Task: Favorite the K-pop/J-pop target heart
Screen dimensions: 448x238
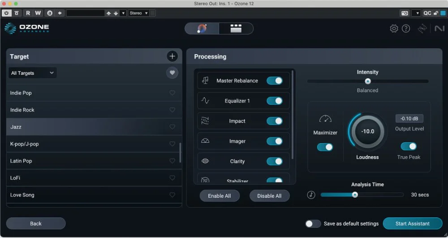Action: [172, 144]
